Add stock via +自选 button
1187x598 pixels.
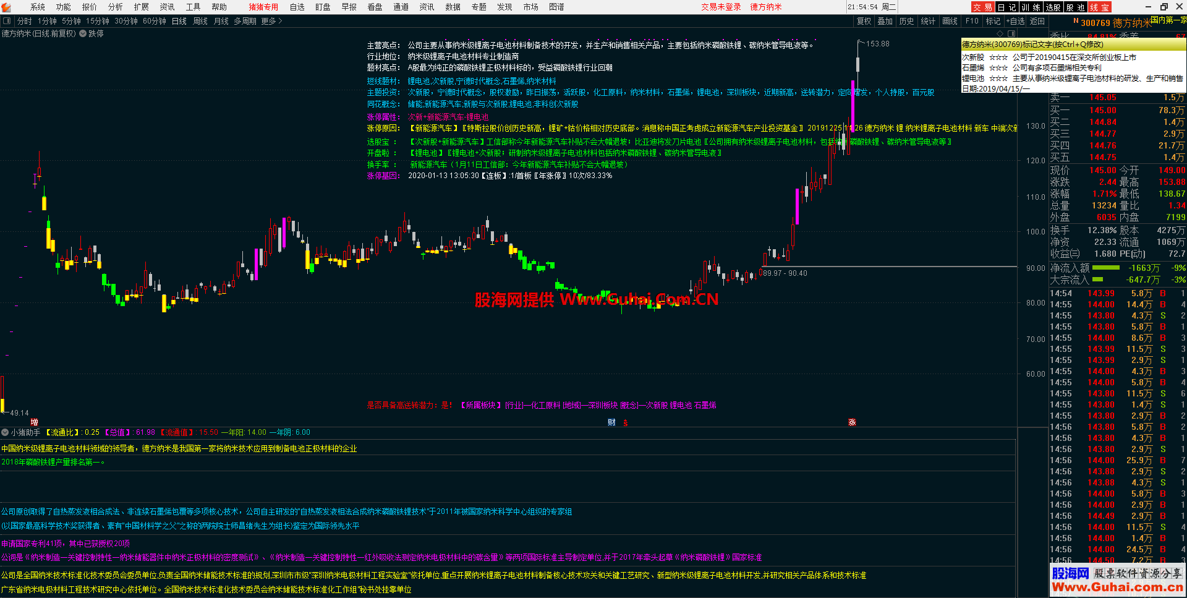tap(1016, 21)
